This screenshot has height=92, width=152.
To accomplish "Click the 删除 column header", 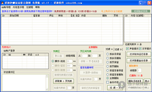I will pyautogui.click(x=107, y=16).
